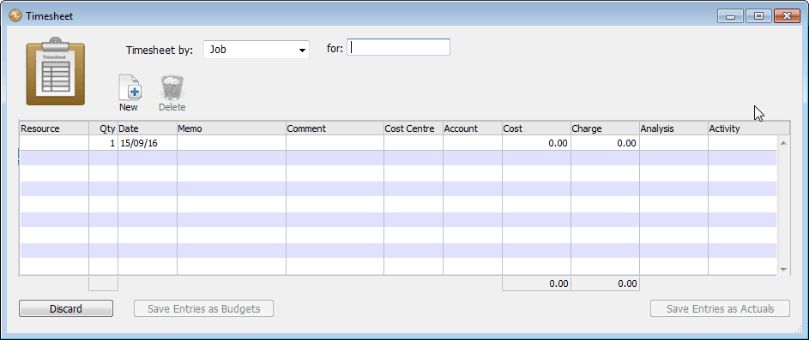
Task: Click the Timesheet clipboard icon
Action: click(x=56, y=71)
